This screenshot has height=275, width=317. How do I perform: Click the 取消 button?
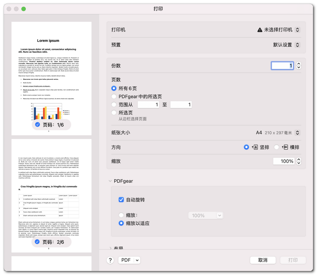click(263, 260)
